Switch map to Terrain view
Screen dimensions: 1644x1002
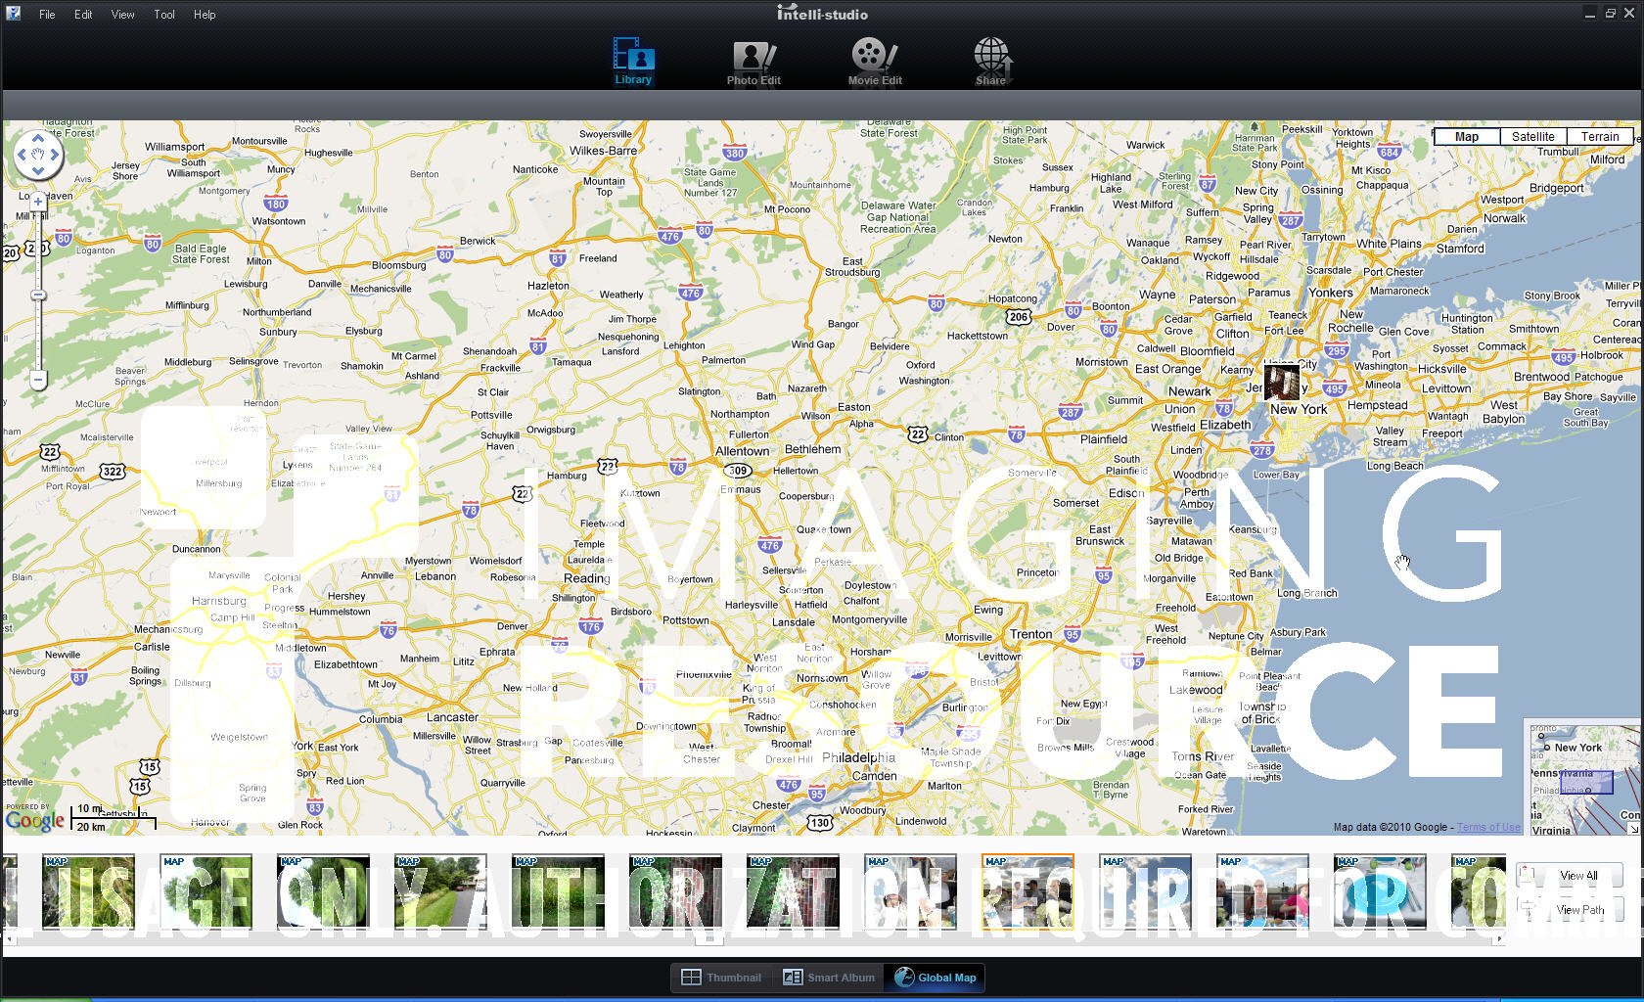click(x=1599, y=137)
